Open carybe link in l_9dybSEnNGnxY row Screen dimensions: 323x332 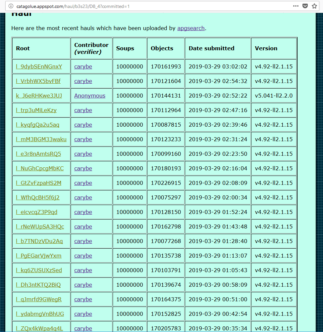coord(83,66)
